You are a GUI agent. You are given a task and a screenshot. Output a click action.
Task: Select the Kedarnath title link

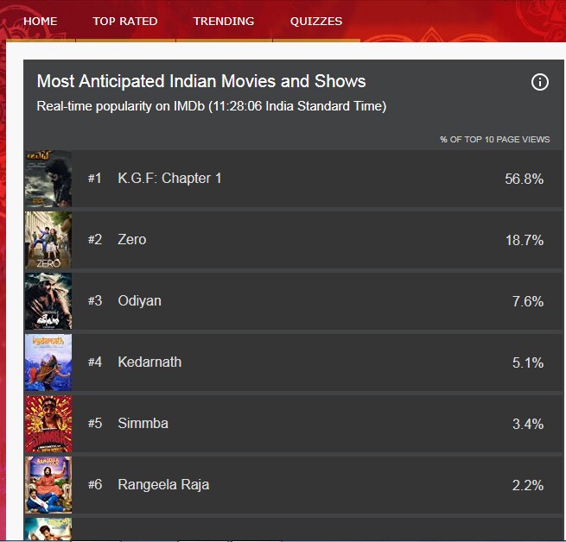click(x=149, y=362)
